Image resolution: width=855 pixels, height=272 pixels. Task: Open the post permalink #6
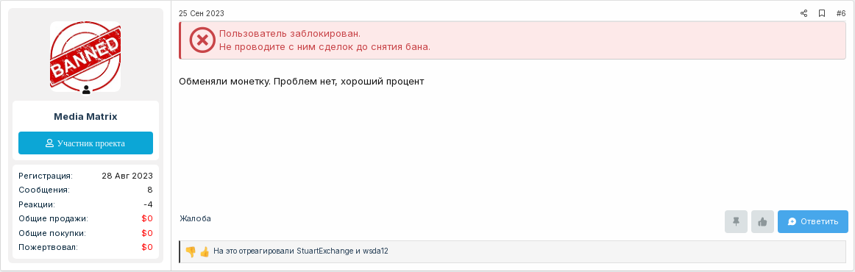[841, 13]
